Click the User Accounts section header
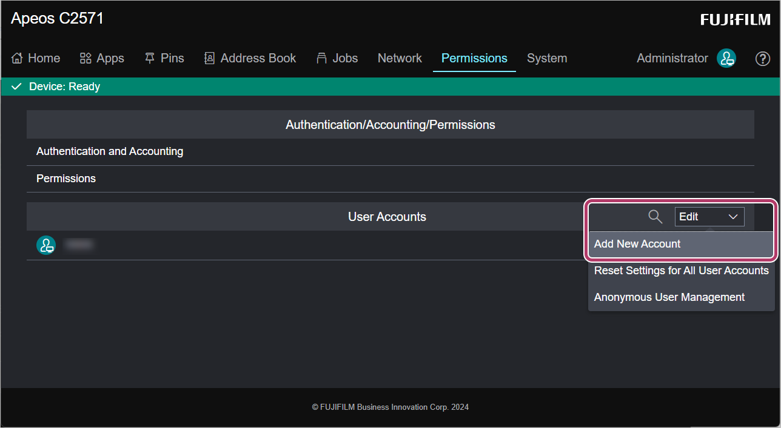 click(387, 217)
